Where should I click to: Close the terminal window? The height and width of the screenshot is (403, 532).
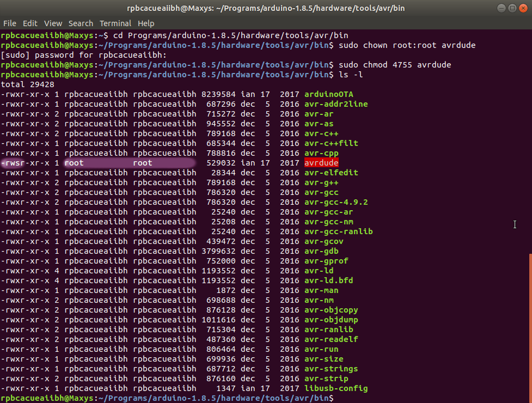pos(523,8)
